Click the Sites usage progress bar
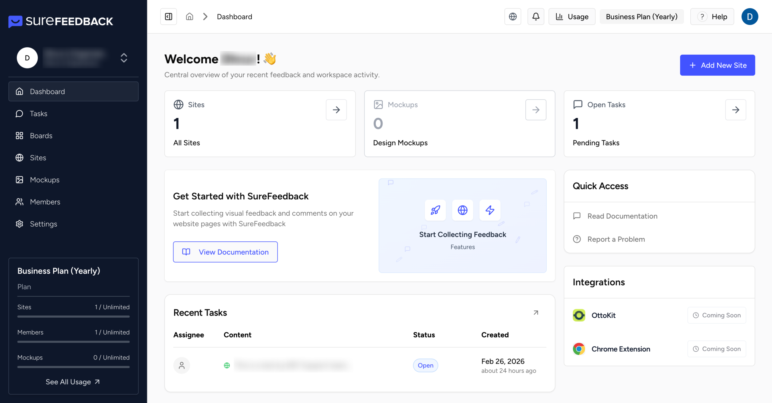 73,316
